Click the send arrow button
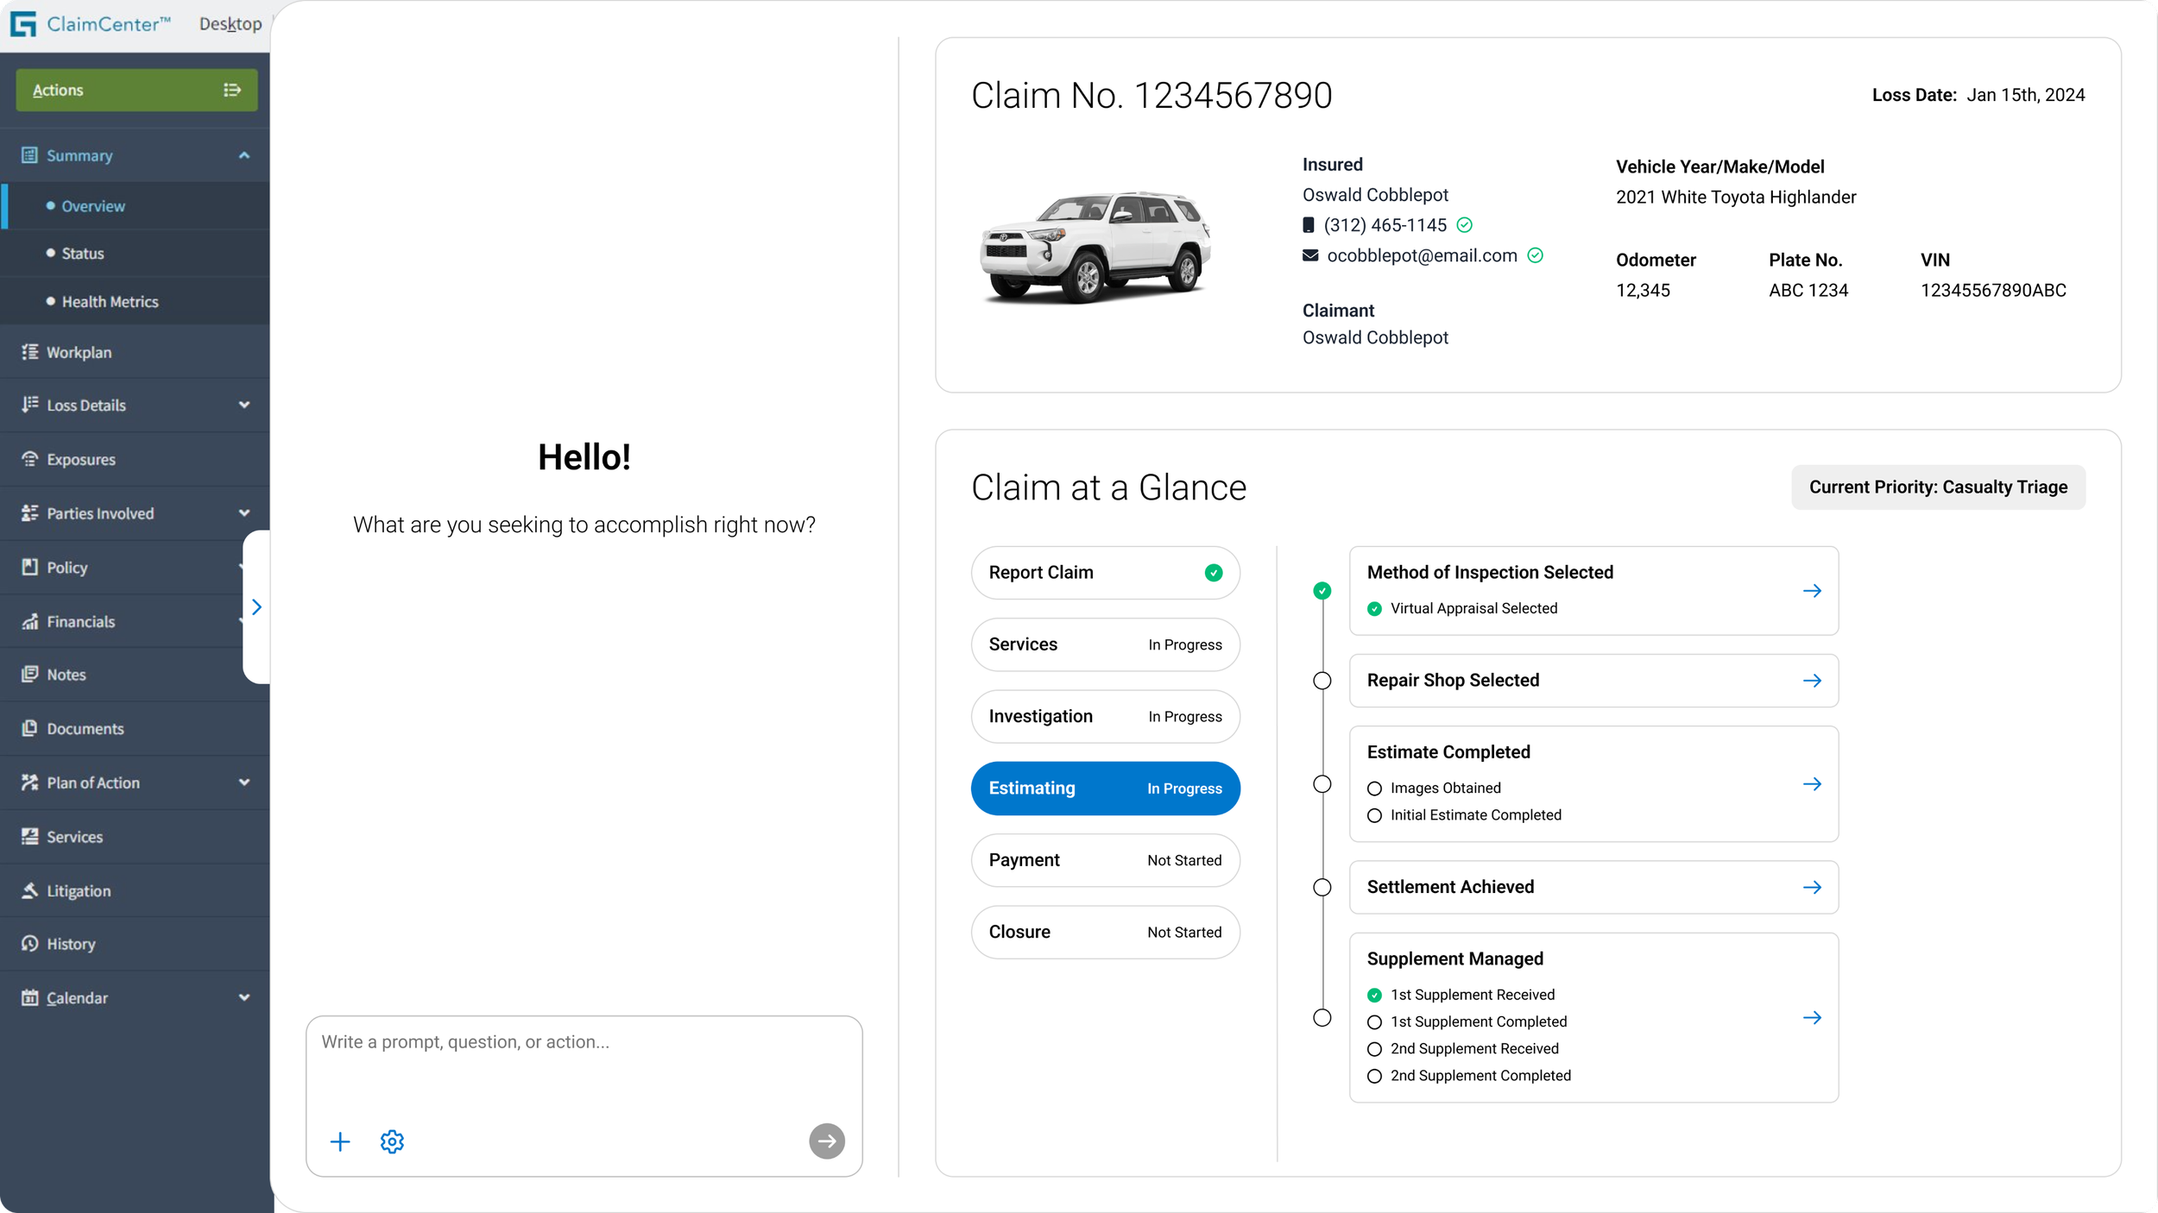The width and height of the screenshot is (2158, 1213). point(827,1141)
